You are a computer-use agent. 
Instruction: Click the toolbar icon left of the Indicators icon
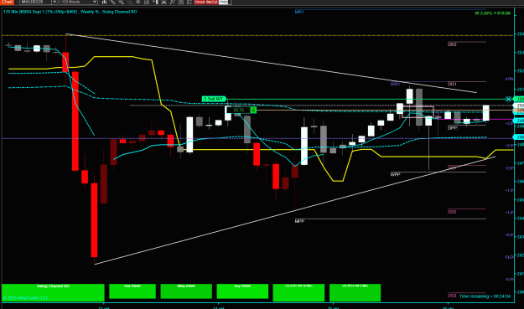pos(155,2)
